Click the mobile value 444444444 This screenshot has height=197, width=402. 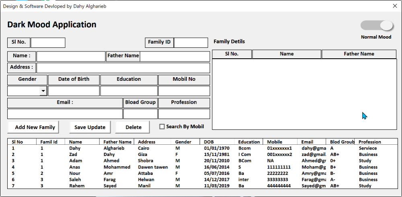click(x=279, y=186)
